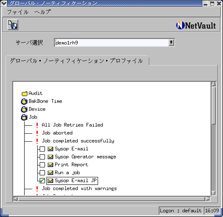Click the demo1rh9 server input field
This screenshot has width=223, height=217.
pyautogui.click(x=111, y=43)
